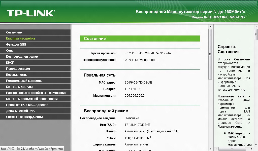
Task: Click the Включено wireless broadcast value
Action: 132,118
